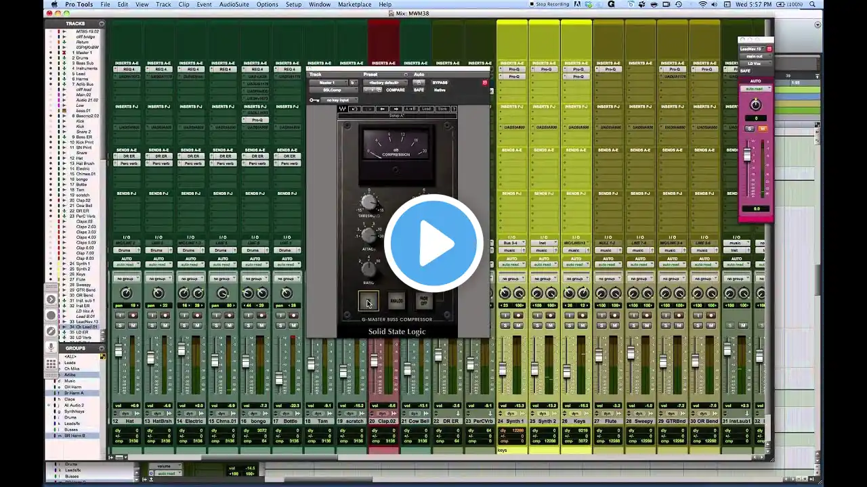The image size is (867, 487).
Task: Click the left arrow for the previous plugin preset
Action: click(x=383, y=109)
